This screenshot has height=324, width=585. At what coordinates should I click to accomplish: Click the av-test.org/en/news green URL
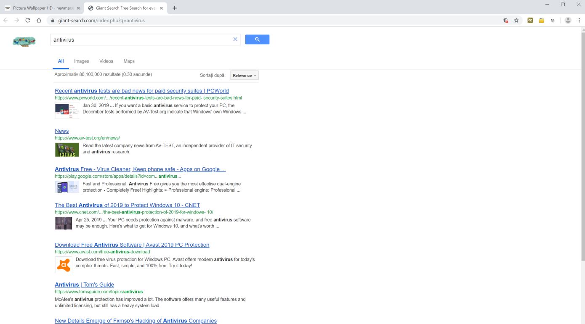coord(88,138)
